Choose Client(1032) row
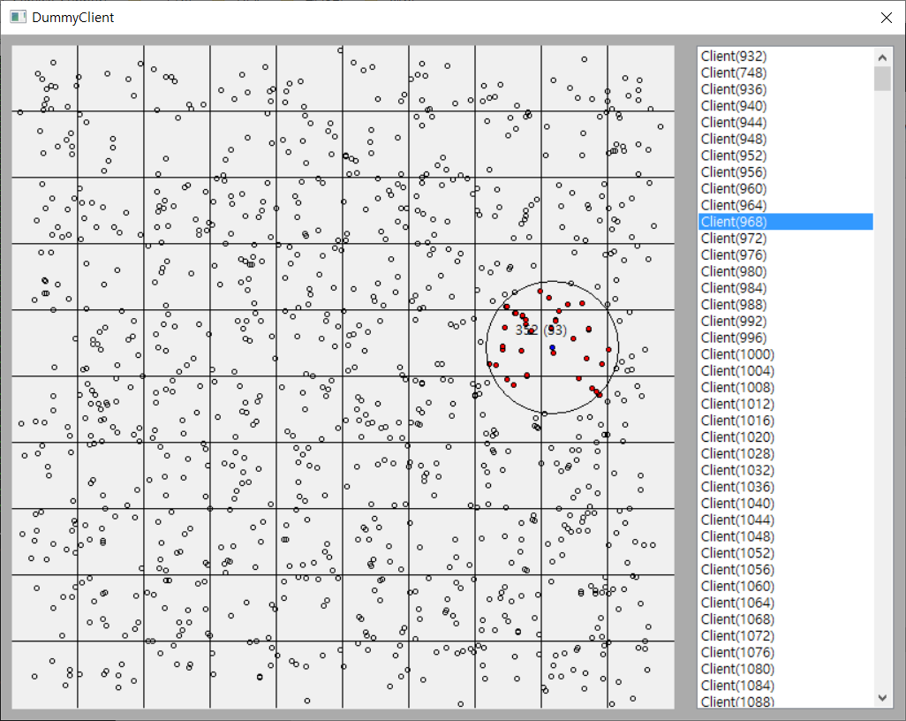 [785, 470]
